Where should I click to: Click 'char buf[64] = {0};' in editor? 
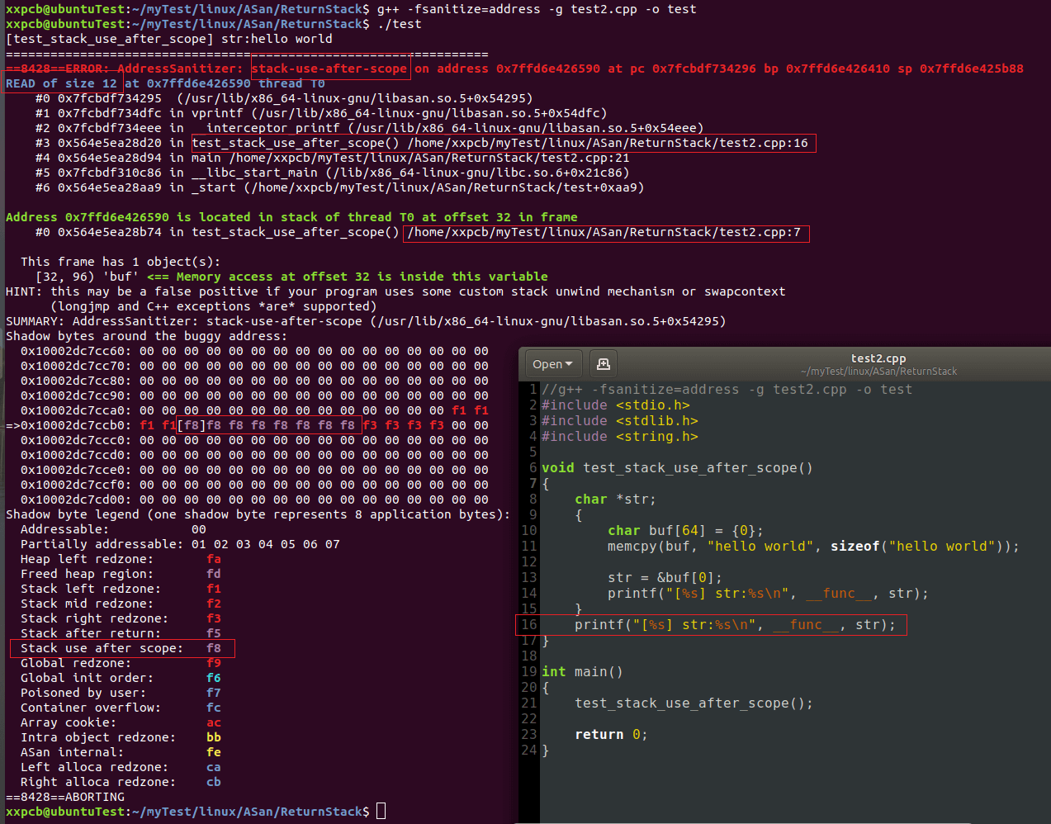pos(685,530)
